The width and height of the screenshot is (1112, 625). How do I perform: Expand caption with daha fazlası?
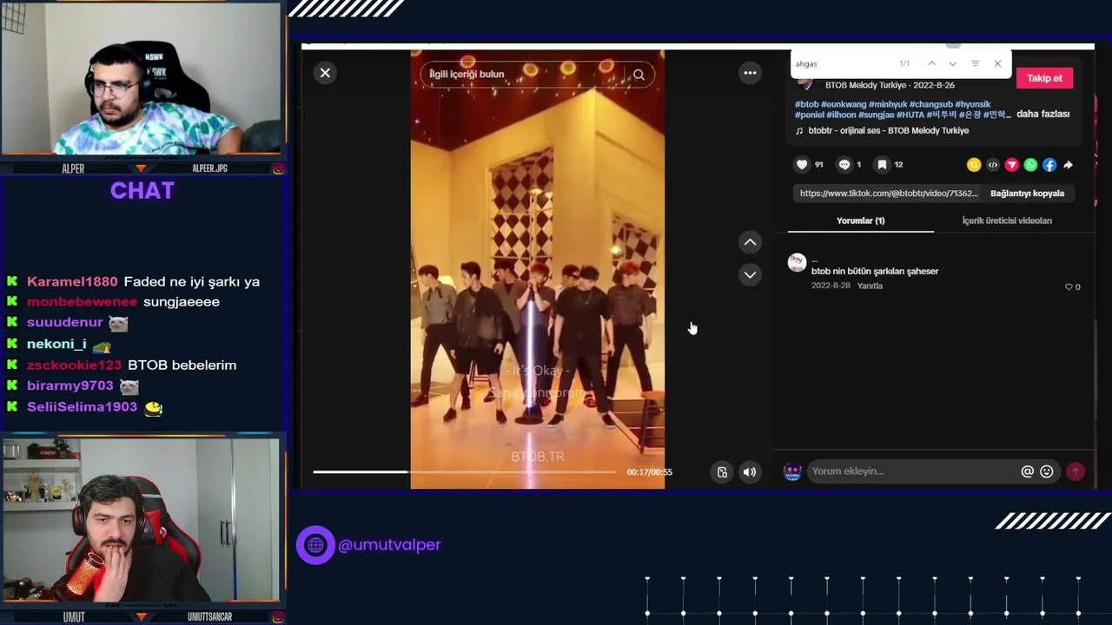point(1042,114)
